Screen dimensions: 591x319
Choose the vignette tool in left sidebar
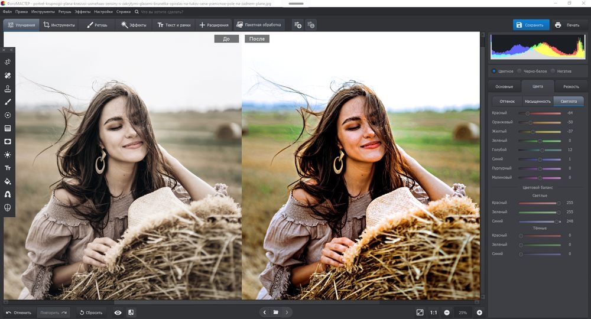(x=8, y=142)
